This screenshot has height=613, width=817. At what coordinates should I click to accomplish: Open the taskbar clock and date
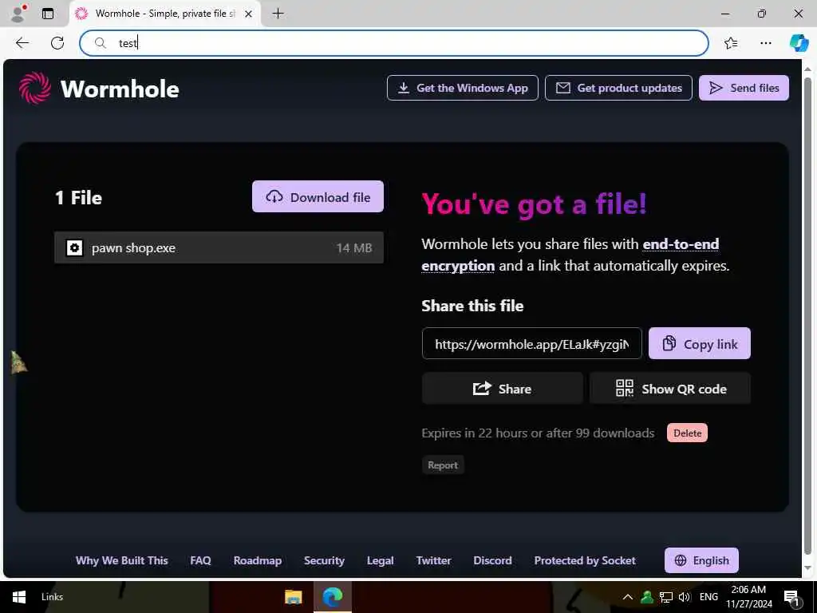748,597
